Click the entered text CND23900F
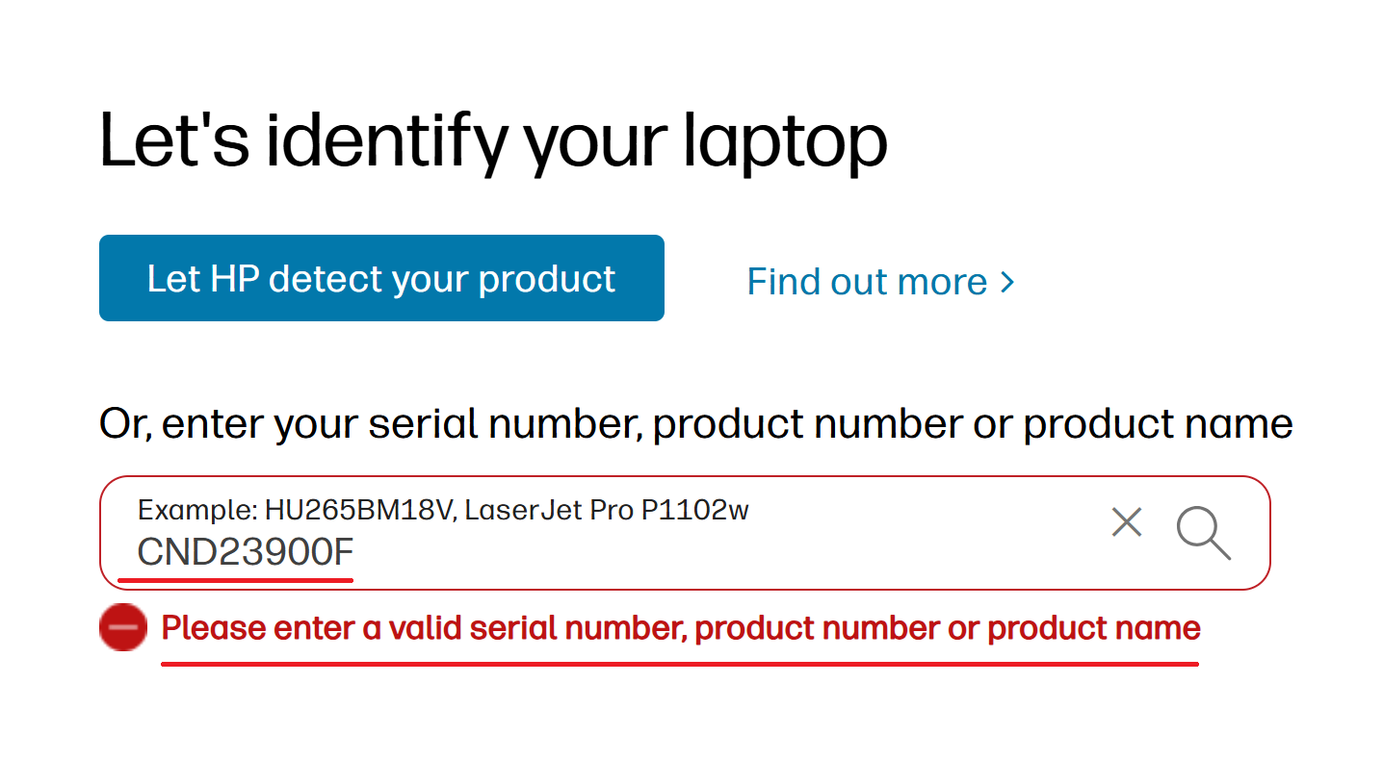The height and width of the screenshot is (759, 1383). pos(246,553)
